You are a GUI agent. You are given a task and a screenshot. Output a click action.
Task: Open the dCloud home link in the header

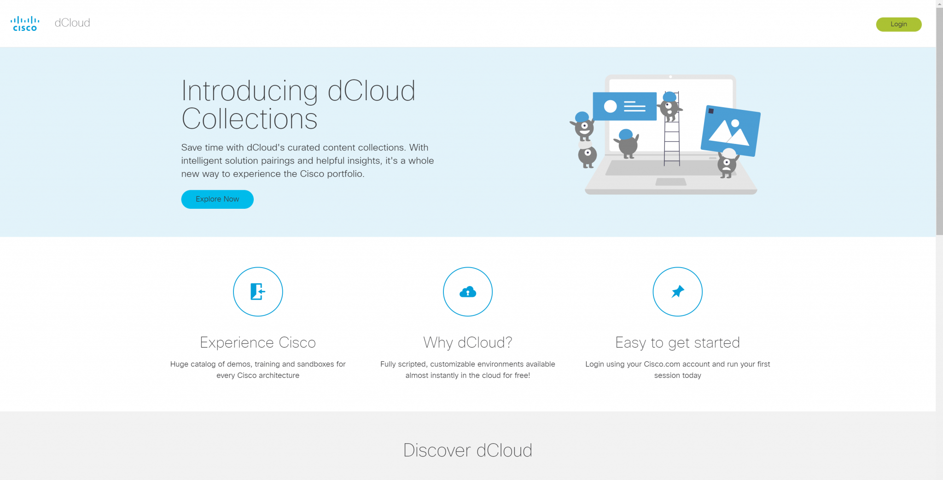pyautogui.click(x=71, y=23)
